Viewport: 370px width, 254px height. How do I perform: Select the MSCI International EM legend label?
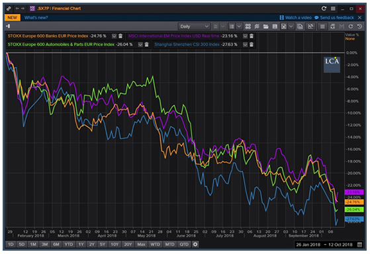point(173,36)
